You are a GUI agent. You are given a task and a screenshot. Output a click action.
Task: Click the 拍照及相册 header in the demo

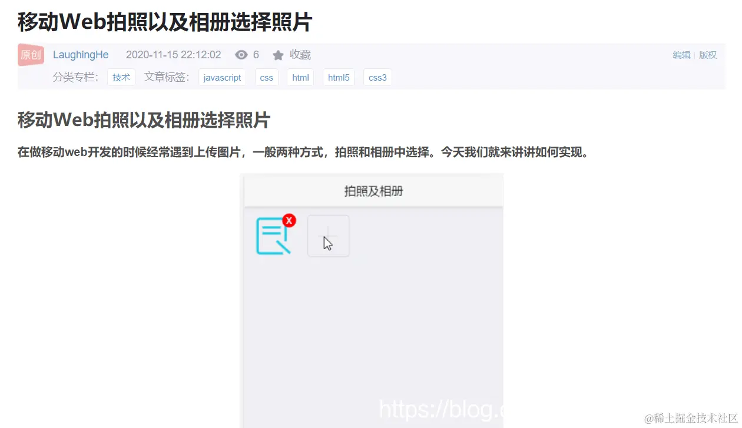pyautogui.click(x=373, y=191)
